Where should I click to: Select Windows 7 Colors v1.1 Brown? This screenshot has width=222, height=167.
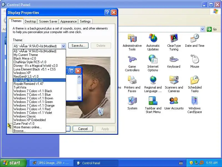coord(39,98)
